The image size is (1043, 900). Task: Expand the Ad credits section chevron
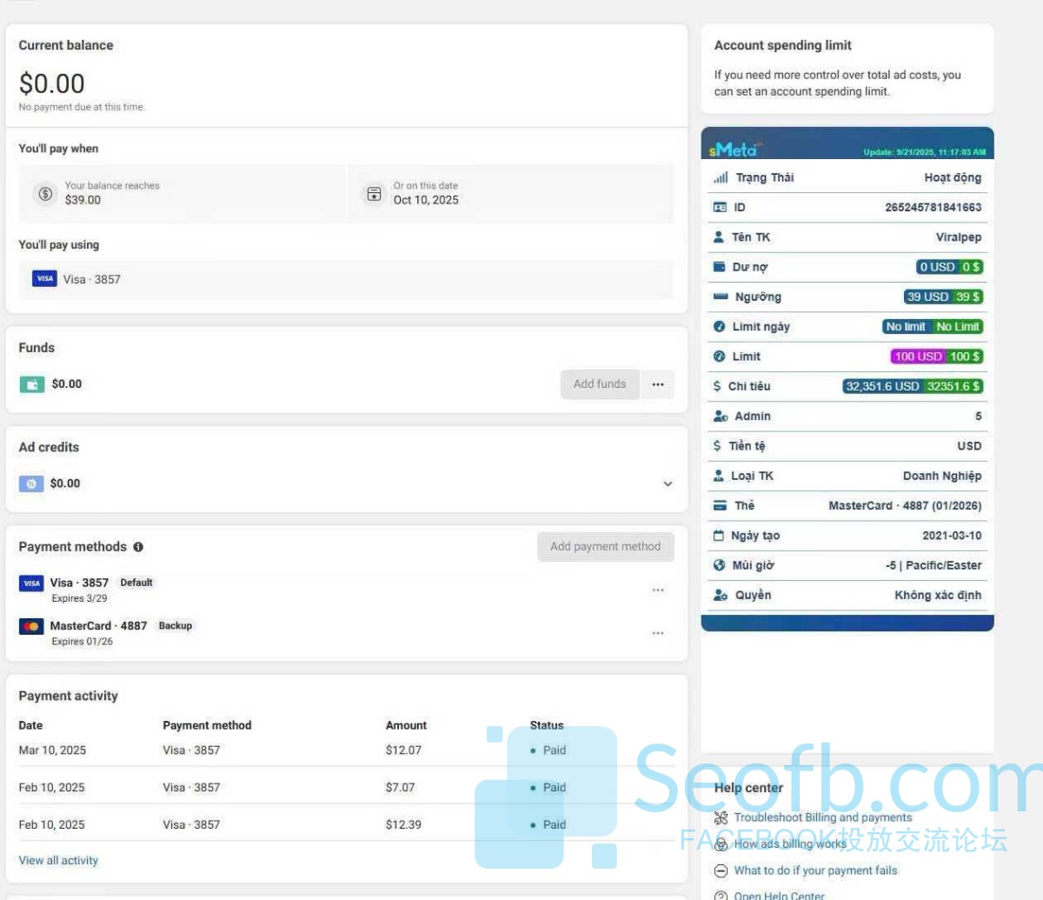point(668,483)
